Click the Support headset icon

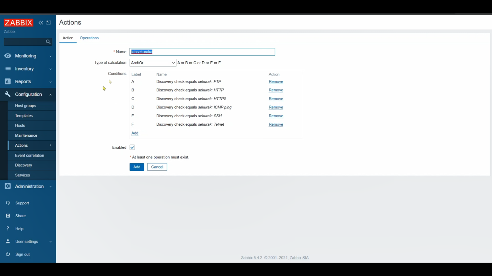pyautogui.click(x=8, y=203)
